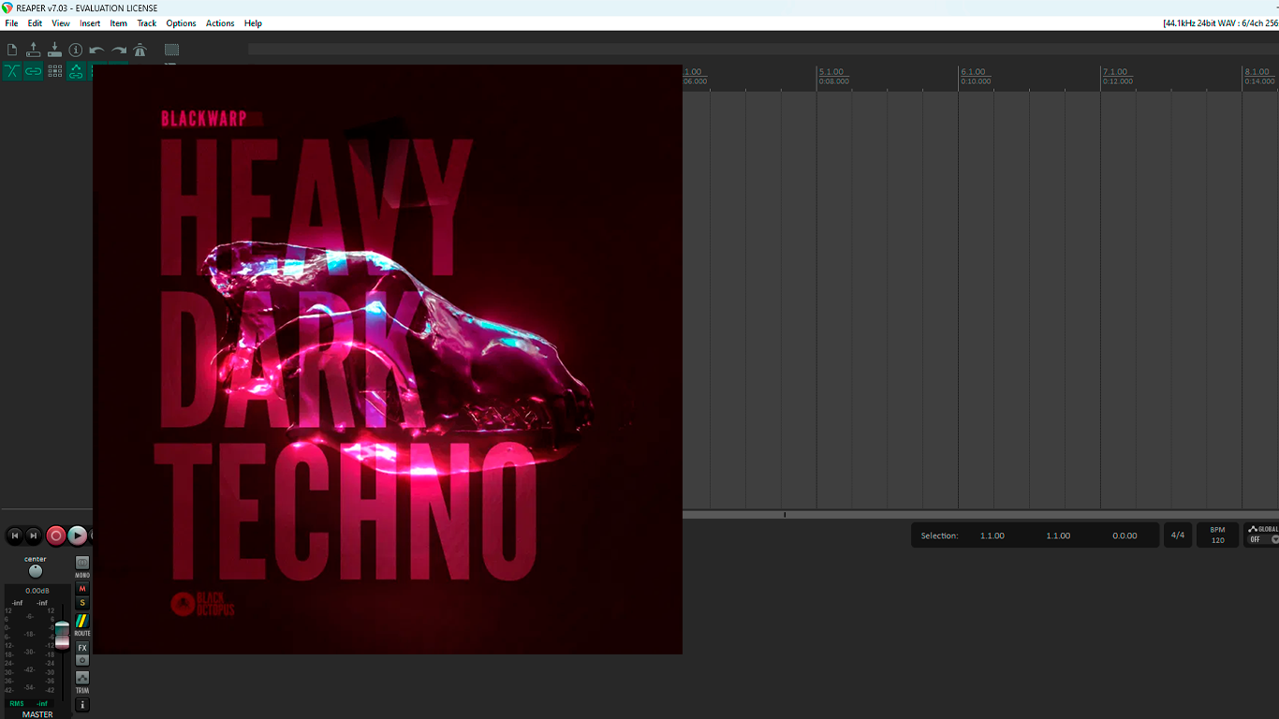The image size is (1279, 719).
Task: Adjust the master pan knob labeled center
Action: click(36, 571)
